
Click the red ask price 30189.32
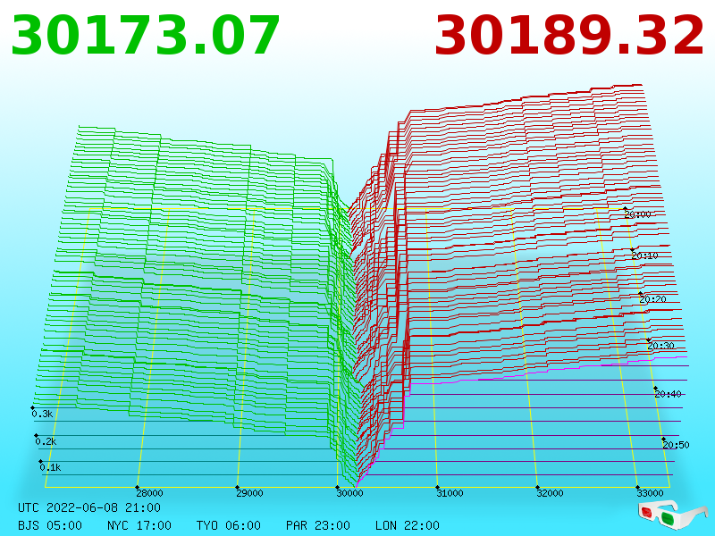[x=569, y=36]
